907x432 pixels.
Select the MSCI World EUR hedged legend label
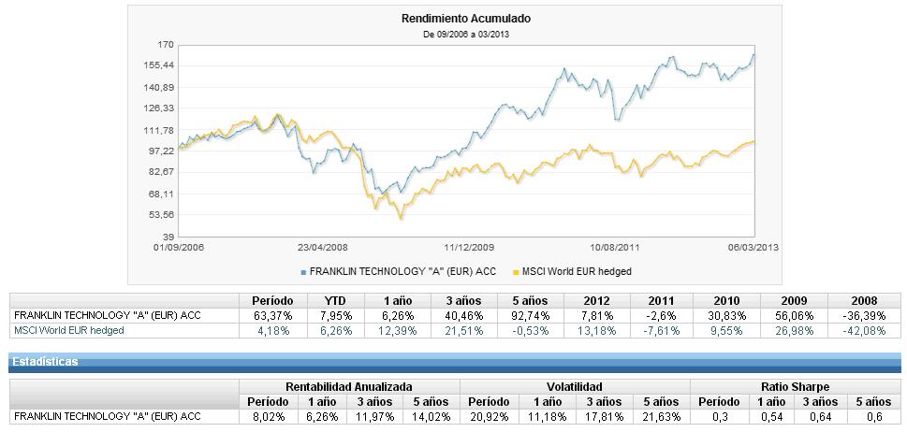578,272
